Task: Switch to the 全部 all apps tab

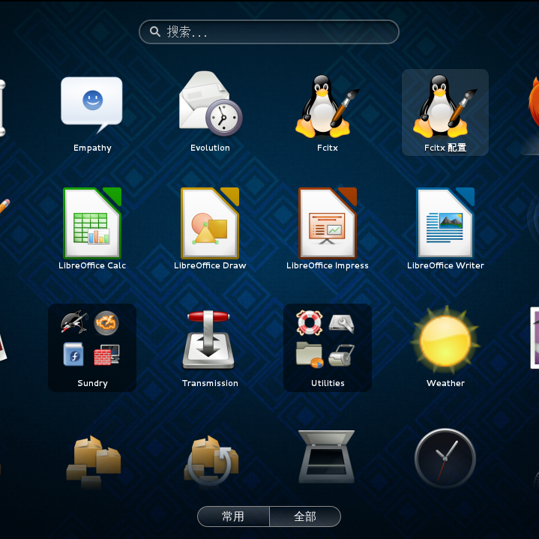Action: point(305,517)
